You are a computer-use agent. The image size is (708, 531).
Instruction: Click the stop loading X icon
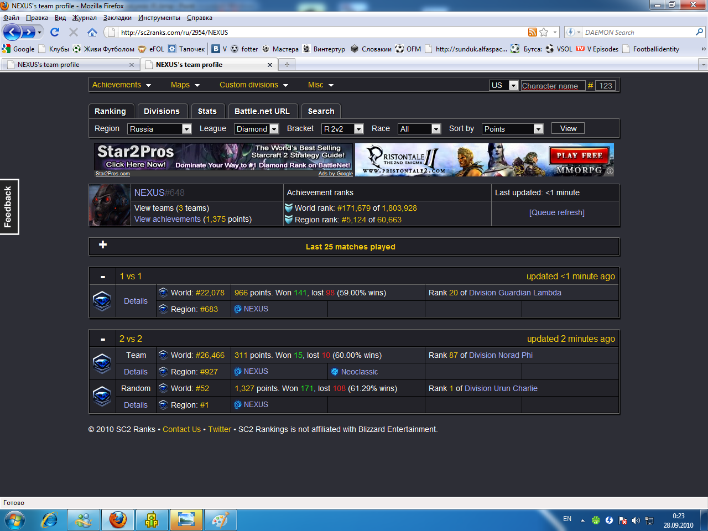pyautogui.click(x=74, y=32)
